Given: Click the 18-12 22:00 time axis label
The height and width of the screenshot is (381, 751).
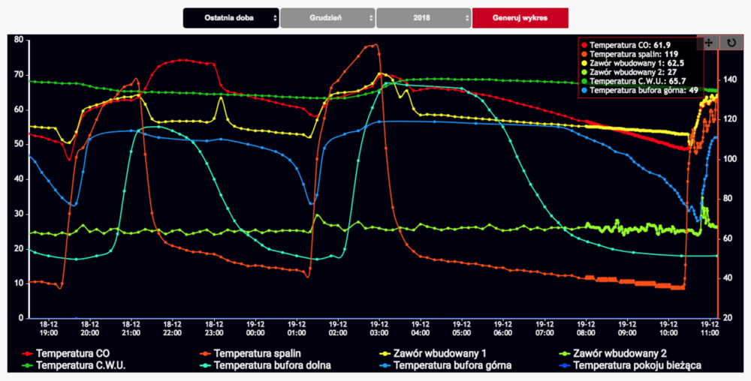Looking at the screenshot, I should pyautogui.click(x=172, y=328).
